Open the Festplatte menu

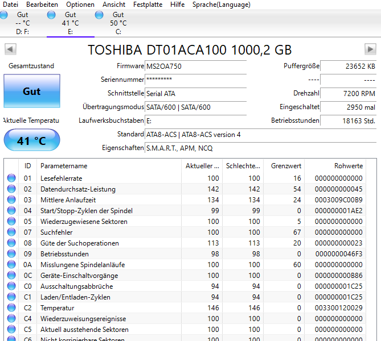click(x=148, y=5)
